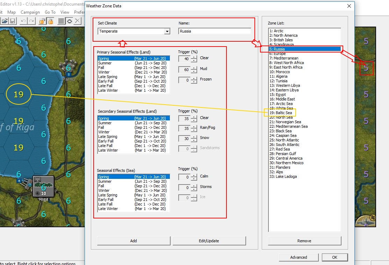This screenshot has height=265, width=389.
Task: Select the hexagon outline toolbar tool
Action: tap(70, 21)
